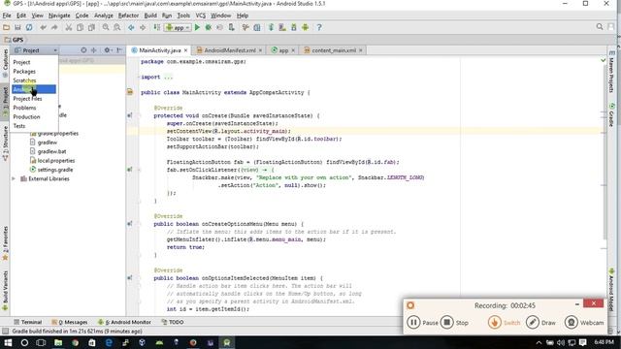621x349 pixels.
Task: Open the Tools menu
Action: 183,16
